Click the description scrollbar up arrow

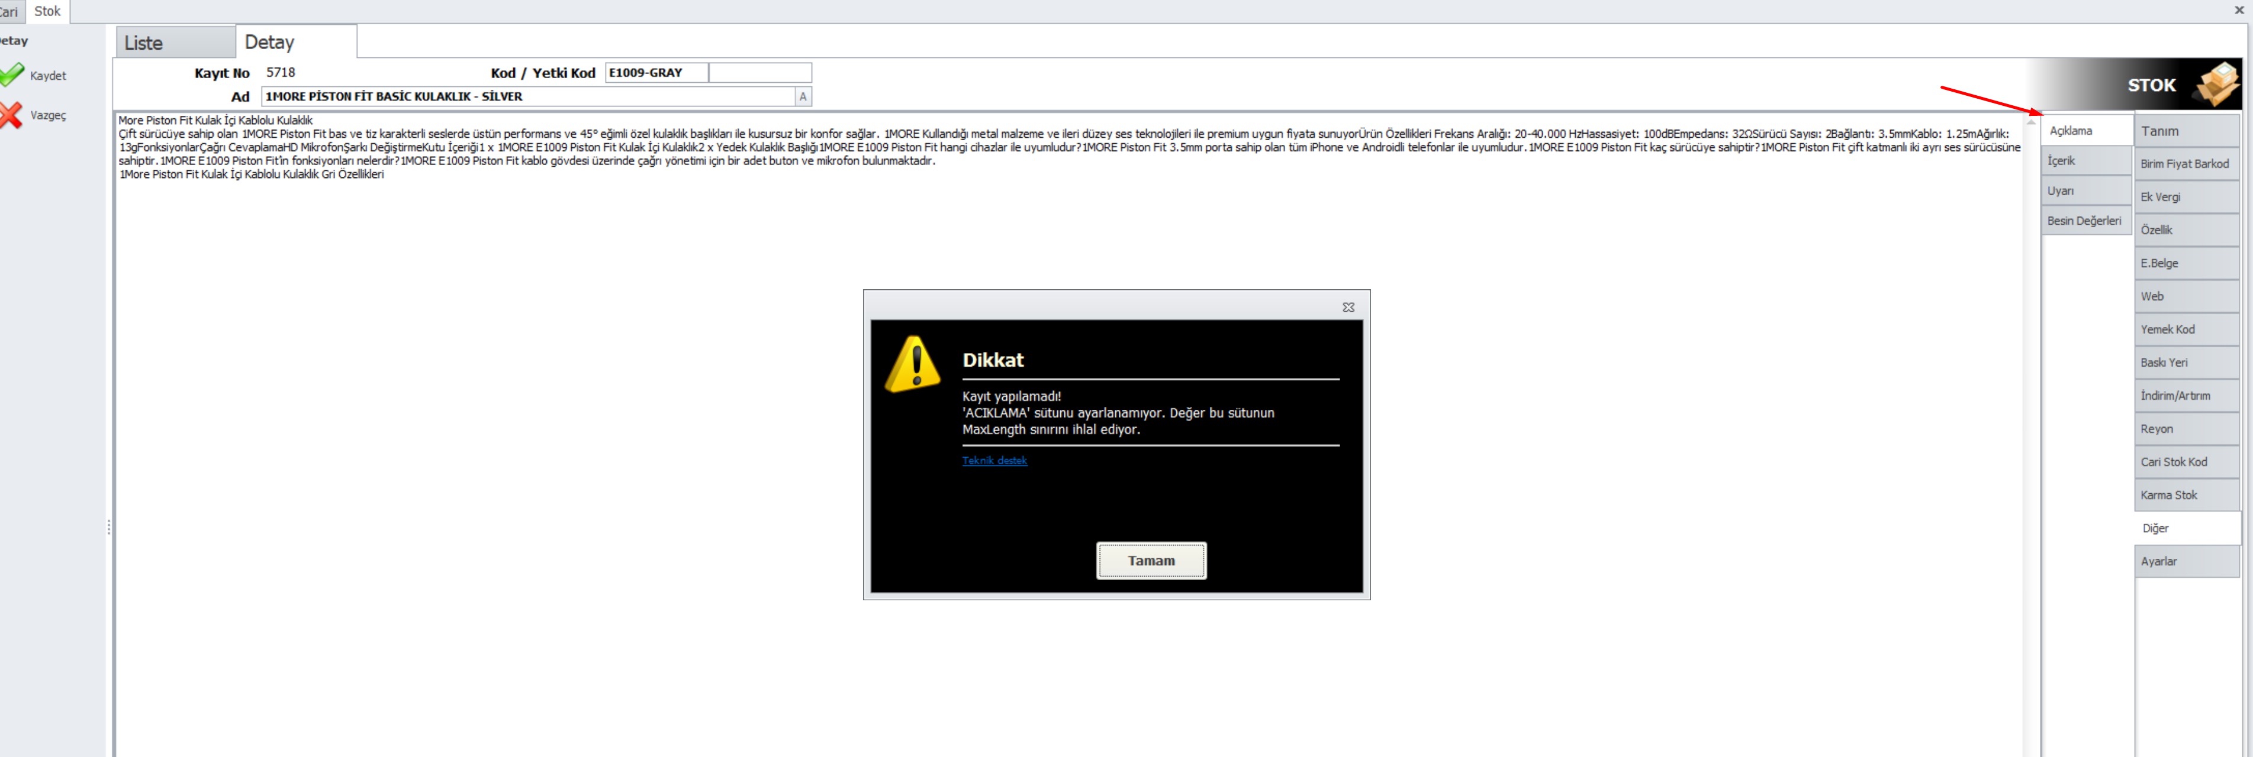(x=2031, y=121)
